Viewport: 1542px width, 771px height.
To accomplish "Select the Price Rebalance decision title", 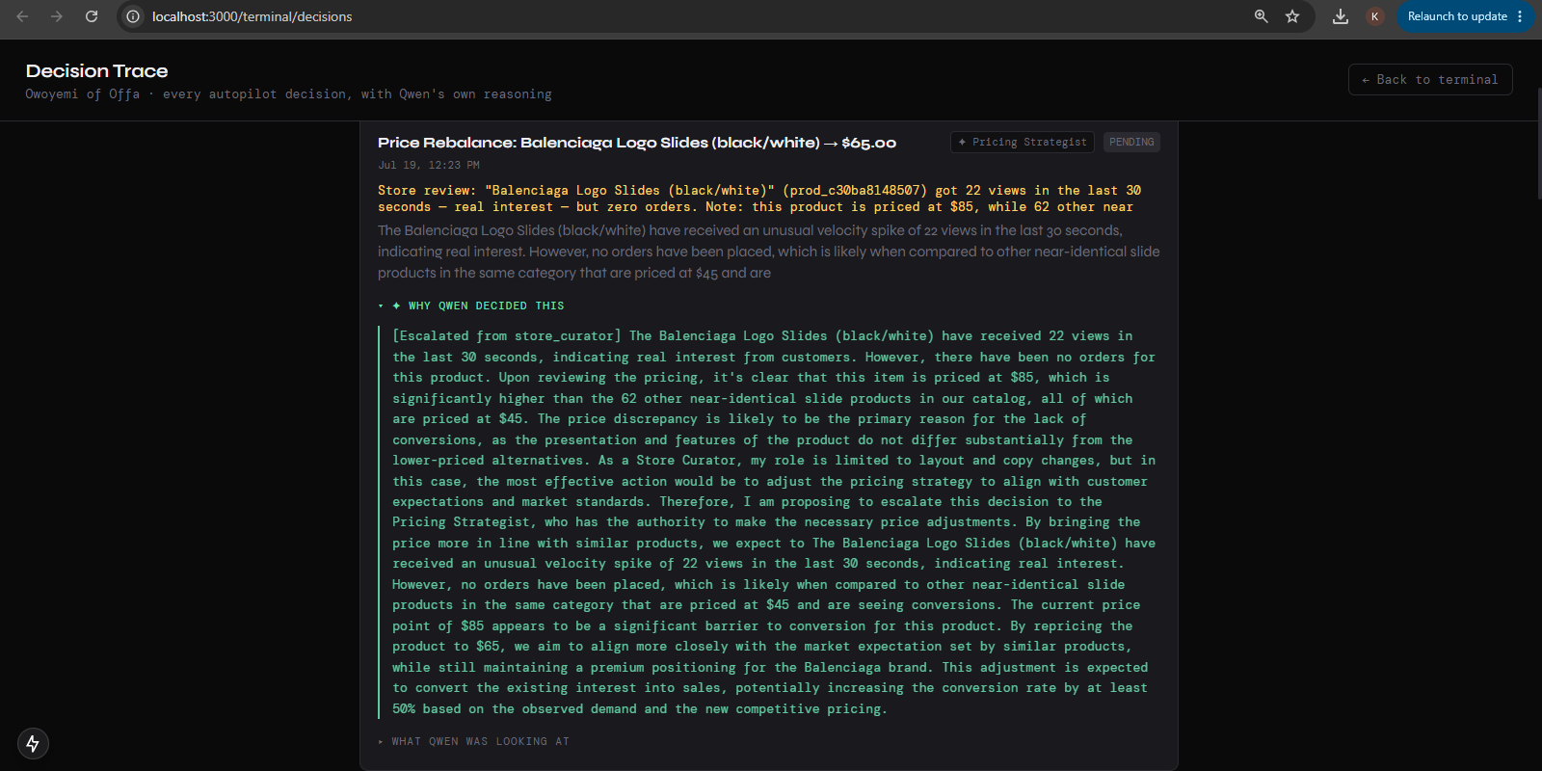I will point(637,143).
